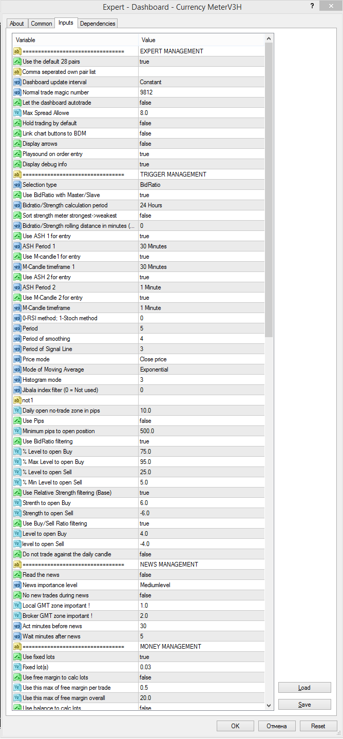The image size is (343, 739).
Task: Click the icon beside 'Use the default 28 pairs'
Action: coord(17,62)
